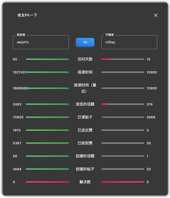
Task: Click the defender value 3968
Action: tap(151, 117)
